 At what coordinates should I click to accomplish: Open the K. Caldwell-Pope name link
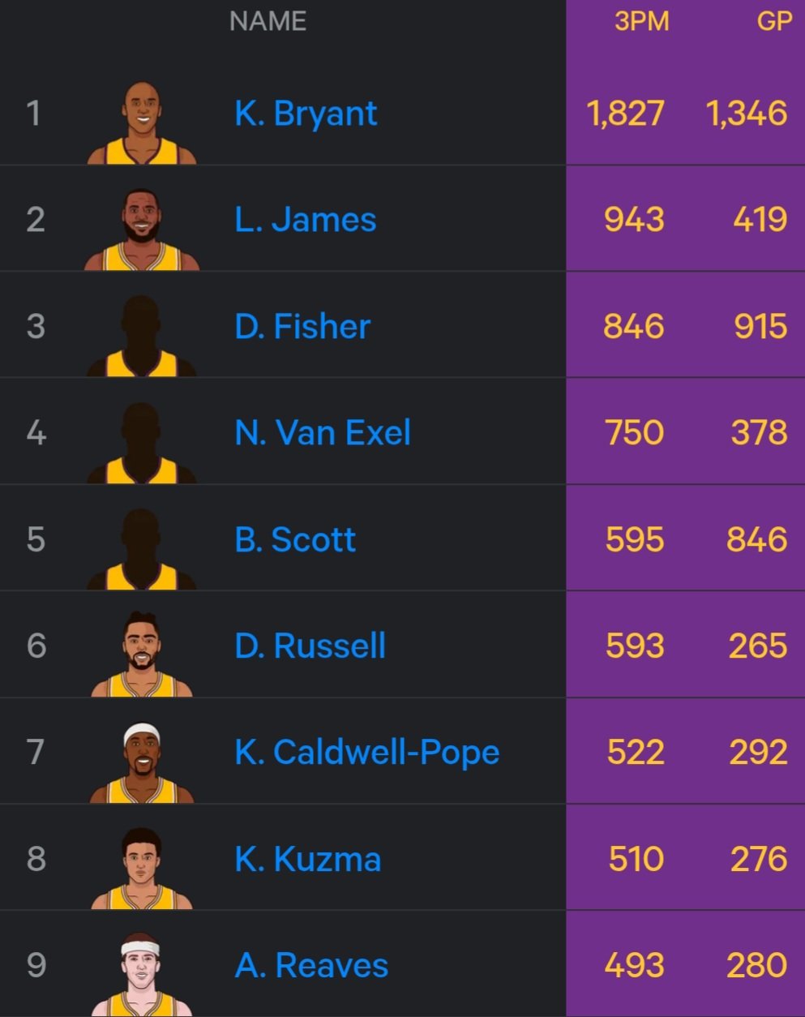[367, 753]
